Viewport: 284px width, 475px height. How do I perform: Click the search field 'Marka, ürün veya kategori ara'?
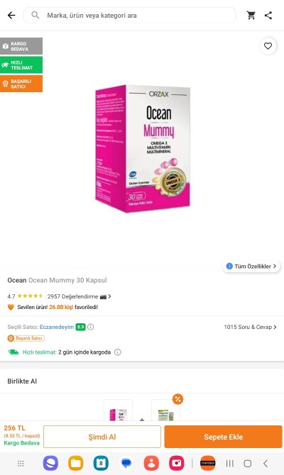pos(130,15)
